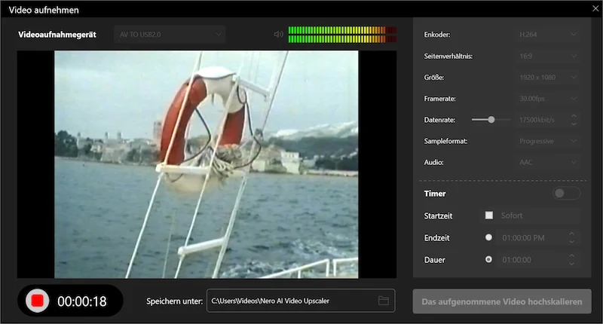Image resolution: width=603 pixels, height=324 pixels.
Task: Click the 00:00:18 recording timer text
Action: click(x=82, y=301)
